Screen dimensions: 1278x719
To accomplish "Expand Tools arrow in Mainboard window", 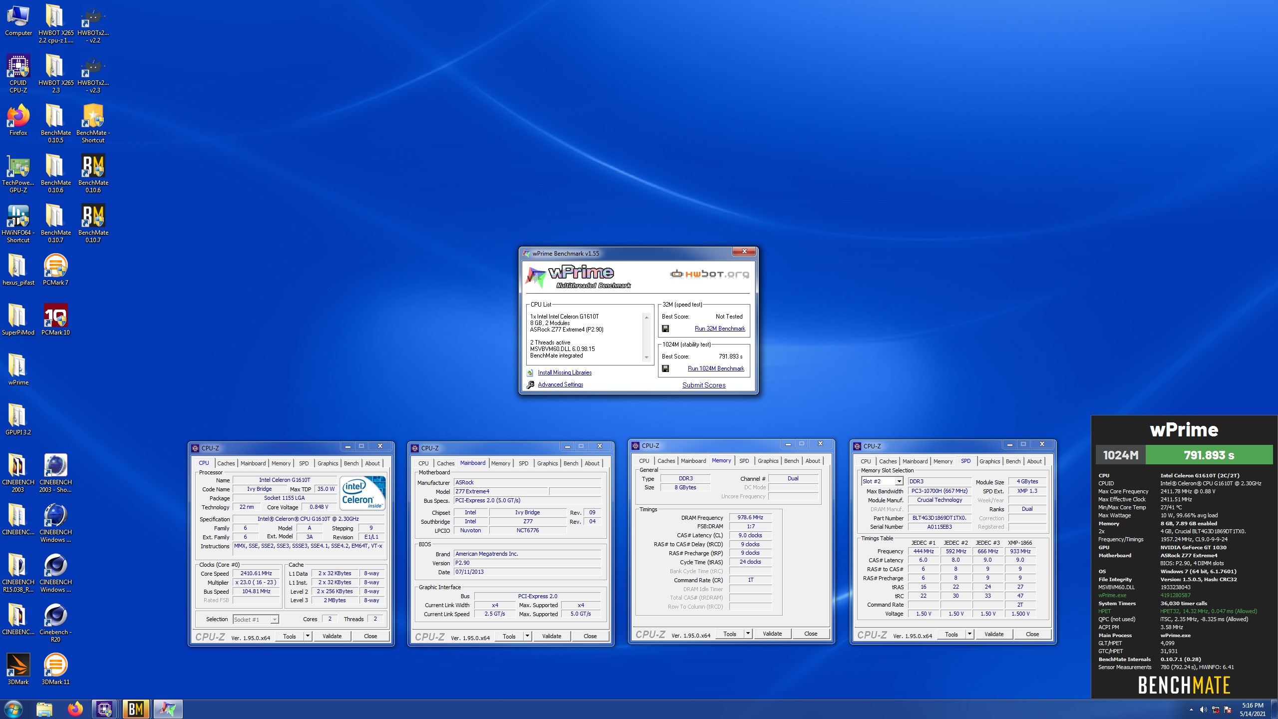I will (528, 636).
